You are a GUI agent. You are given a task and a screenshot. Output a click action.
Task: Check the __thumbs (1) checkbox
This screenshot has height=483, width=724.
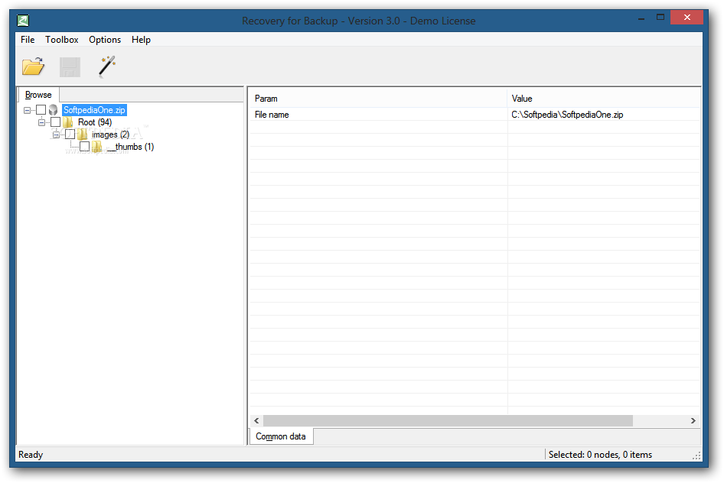coord(84,147)
